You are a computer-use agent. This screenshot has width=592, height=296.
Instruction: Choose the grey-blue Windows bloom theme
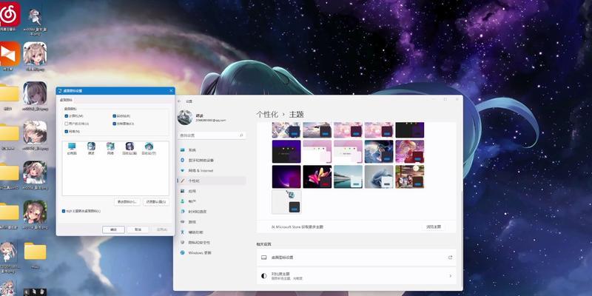point(379,176)
